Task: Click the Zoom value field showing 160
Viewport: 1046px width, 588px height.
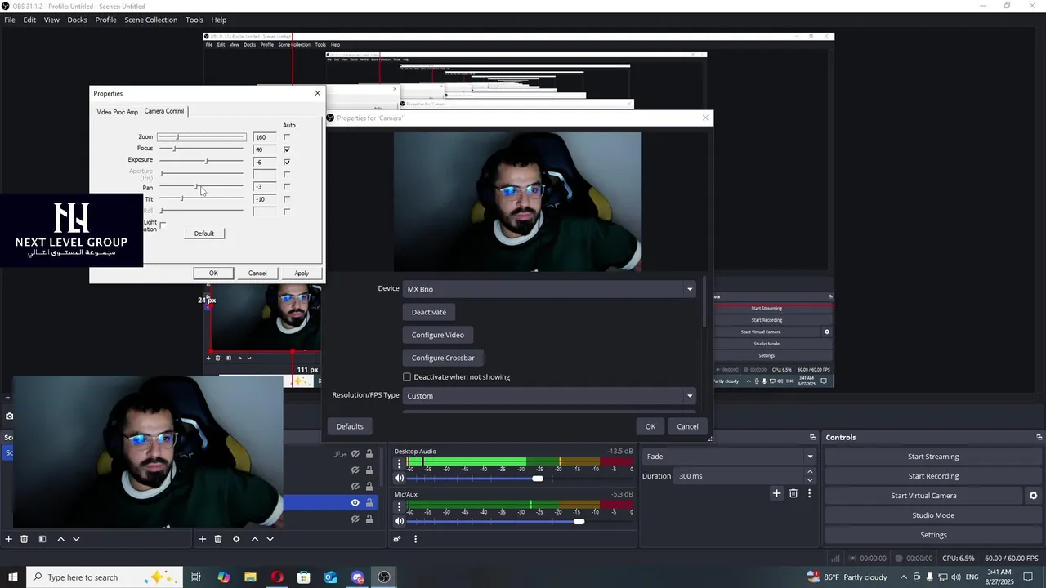Action: click(x=265, y=137)
